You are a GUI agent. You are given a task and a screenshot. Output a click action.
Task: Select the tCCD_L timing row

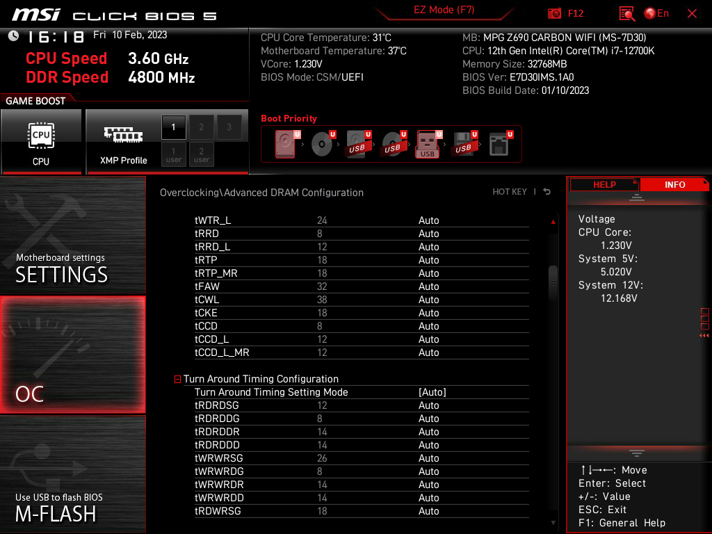[x=362, y=339]
